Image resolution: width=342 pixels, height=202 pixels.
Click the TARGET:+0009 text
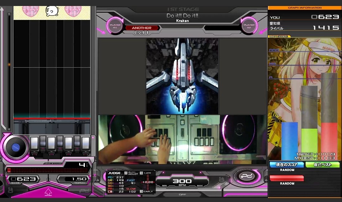(x=315, y=154)
